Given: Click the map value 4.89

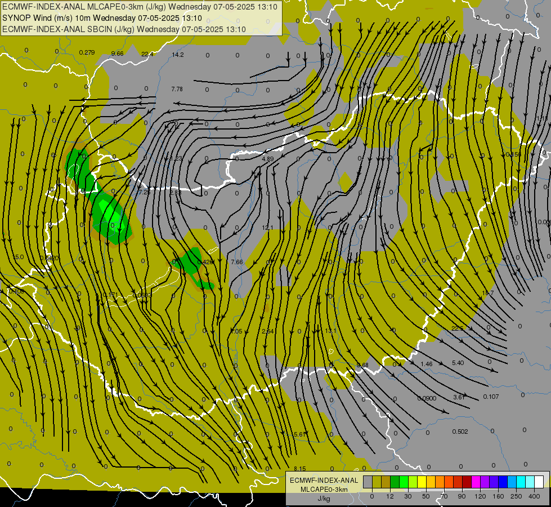Looking at the screenshot, I should pos(268,159).
